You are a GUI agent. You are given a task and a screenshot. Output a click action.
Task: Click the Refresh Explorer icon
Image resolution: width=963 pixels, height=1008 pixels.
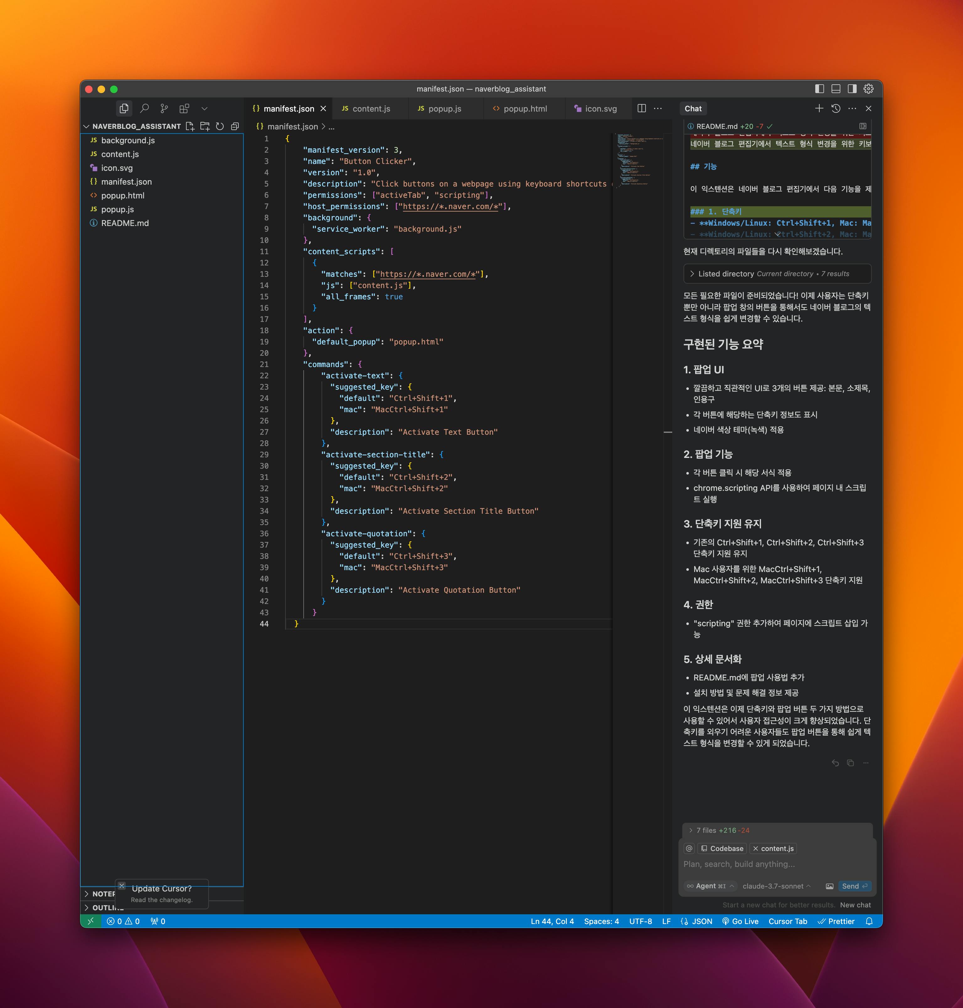point(220,126)
